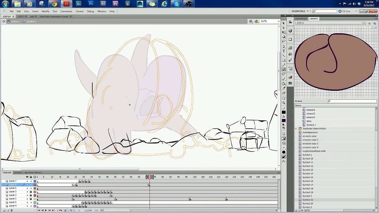Select the Free Transform tool
Screen dimensions: 379x213
click(284, 32)
